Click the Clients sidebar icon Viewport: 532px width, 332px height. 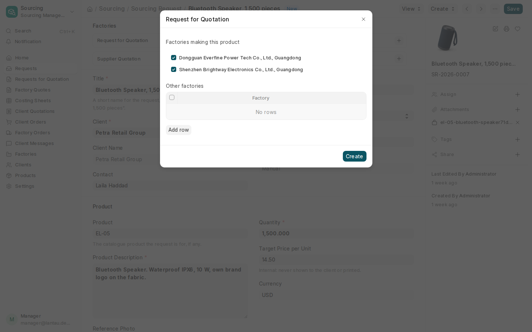coord(9,165)
